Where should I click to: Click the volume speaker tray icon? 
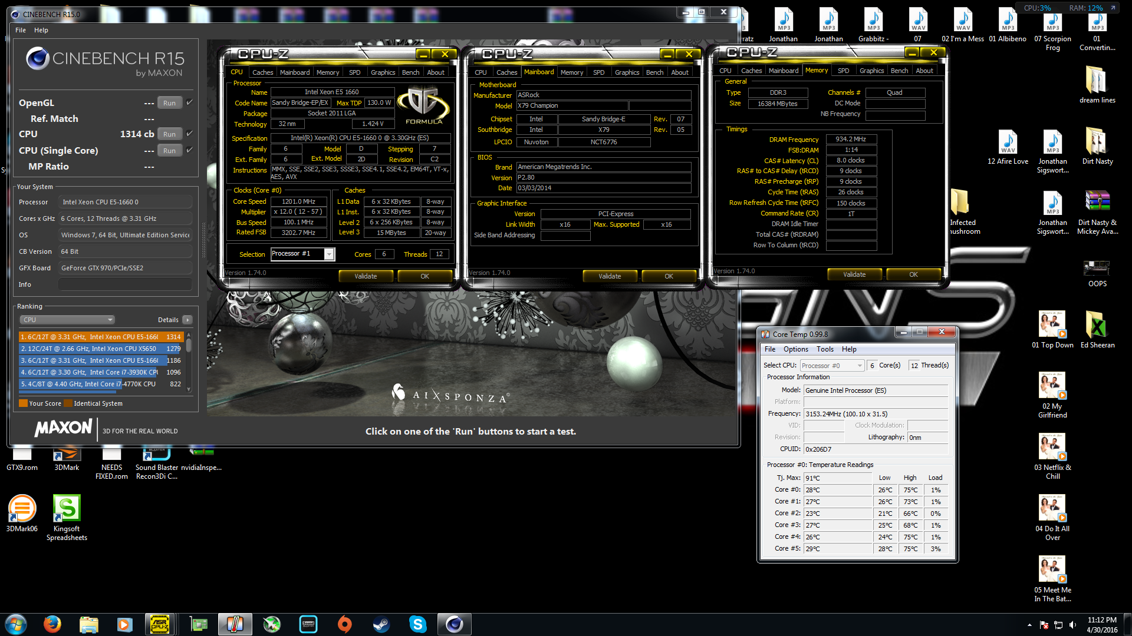coord(1072,625)
